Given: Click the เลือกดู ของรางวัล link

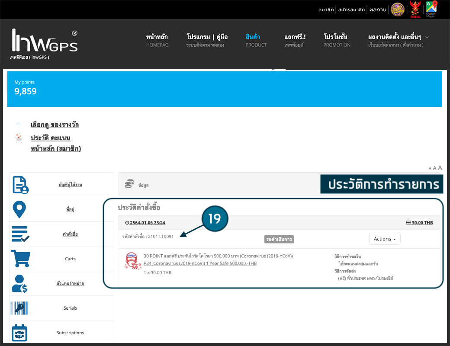Looking at the screenshot, I should point(55,125).
